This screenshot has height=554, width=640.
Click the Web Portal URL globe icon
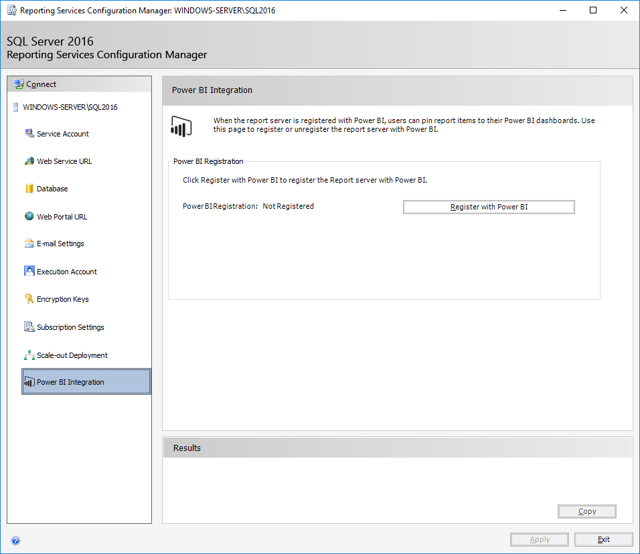point(29,216)
